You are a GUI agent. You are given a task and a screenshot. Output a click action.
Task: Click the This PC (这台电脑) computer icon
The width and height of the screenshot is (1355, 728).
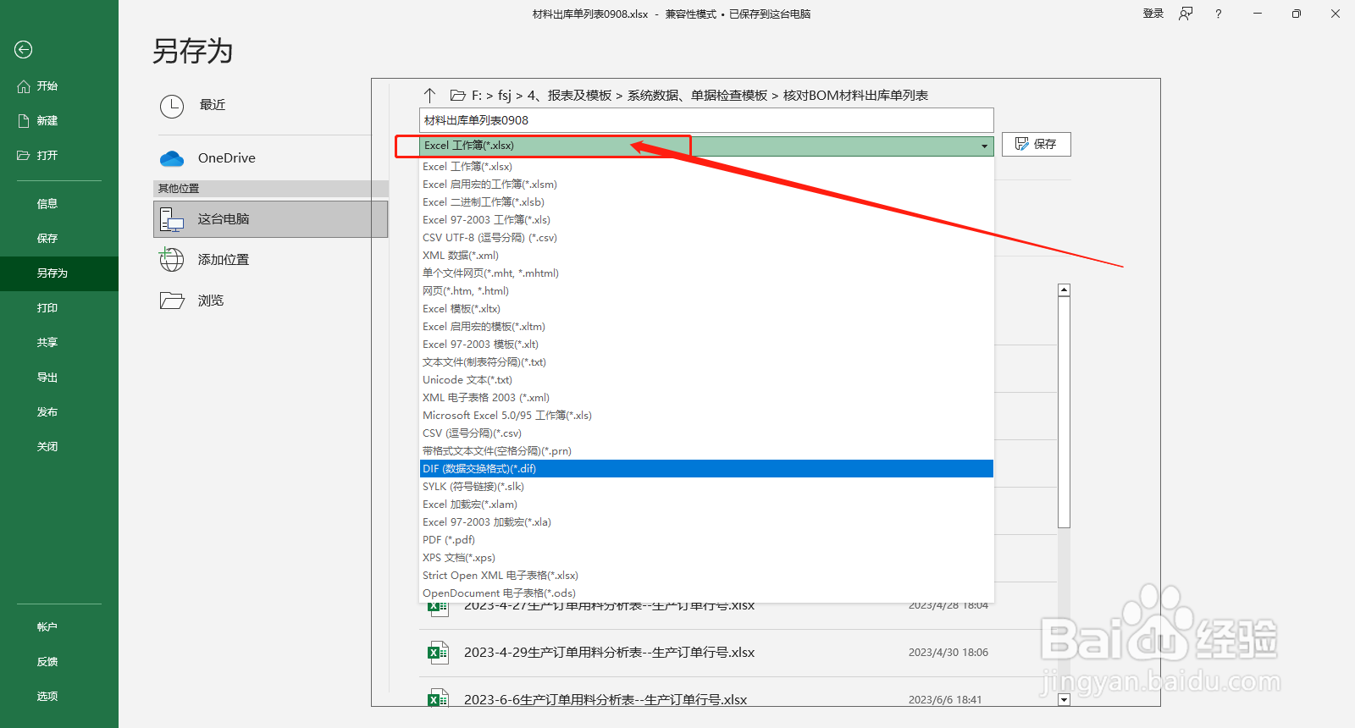click(x=172, y=220)
